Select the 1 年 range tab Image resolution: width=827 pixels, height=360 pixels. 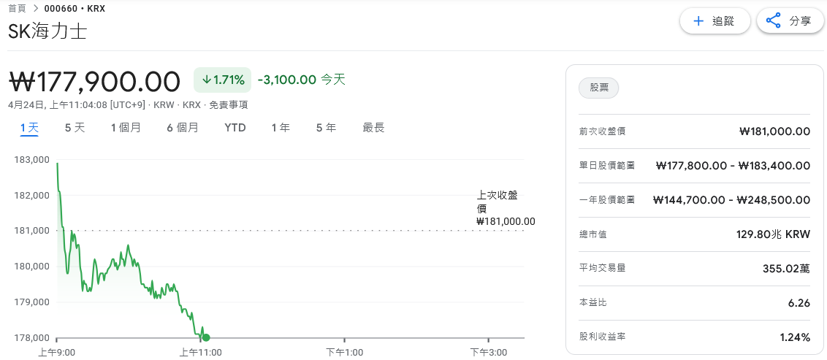(x=281, y=128)
